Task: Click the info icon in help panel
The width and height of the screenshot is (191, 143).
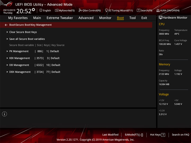Action: pyautogui.click(x=5, y=114)
